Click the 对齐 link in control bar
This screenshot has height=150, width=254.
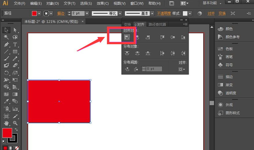point(211,13)
